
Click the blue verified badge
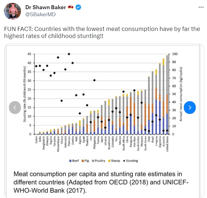tap(78, 7)
